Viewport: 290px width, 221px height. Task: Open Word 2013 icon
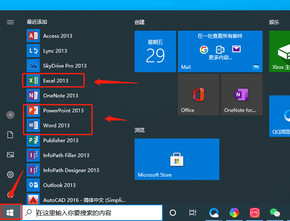tap(33, 126)
